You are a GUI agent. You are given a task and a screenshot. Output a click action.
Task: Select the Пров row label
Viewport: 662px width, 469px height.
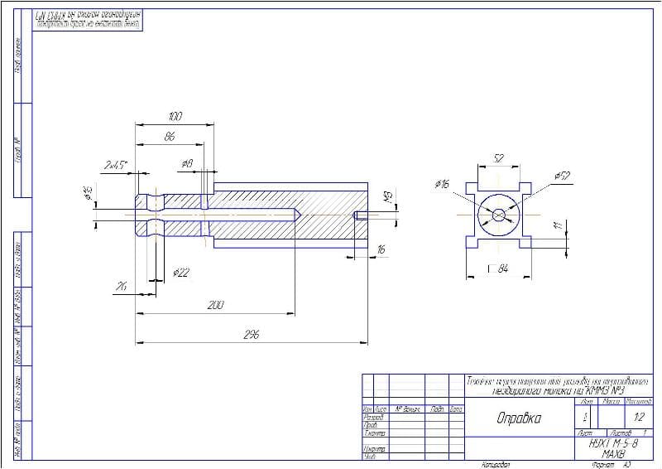(x=370, y=425)
